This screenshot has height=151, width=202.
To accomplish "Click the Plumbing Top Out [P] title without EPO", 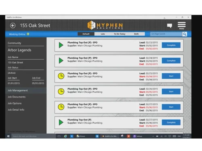I will click(x=79, y=120).
